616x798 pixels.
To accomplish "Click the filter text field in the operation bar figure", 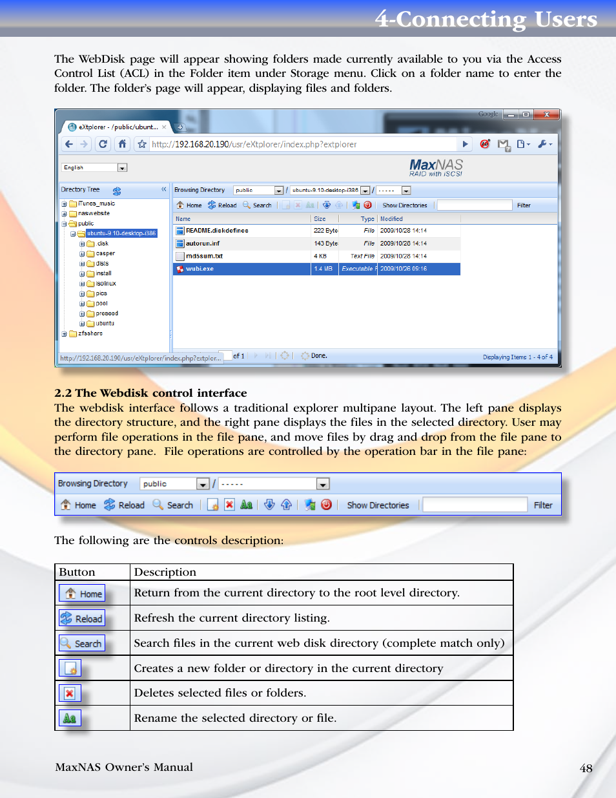I will [475, 505].
